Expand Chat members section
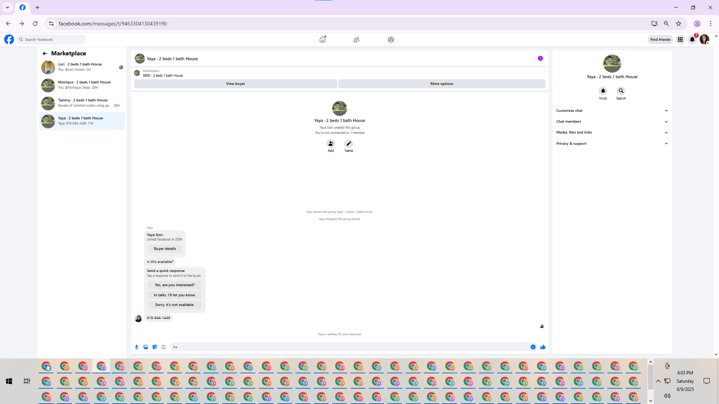The width and height of the screenshot is (719, 404). 612,122
